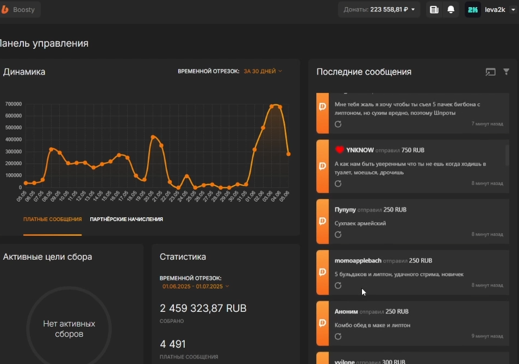This screenshot has width=519, height=364.
Task: Click the СОБРАНО label
Action: click(172, 321)
